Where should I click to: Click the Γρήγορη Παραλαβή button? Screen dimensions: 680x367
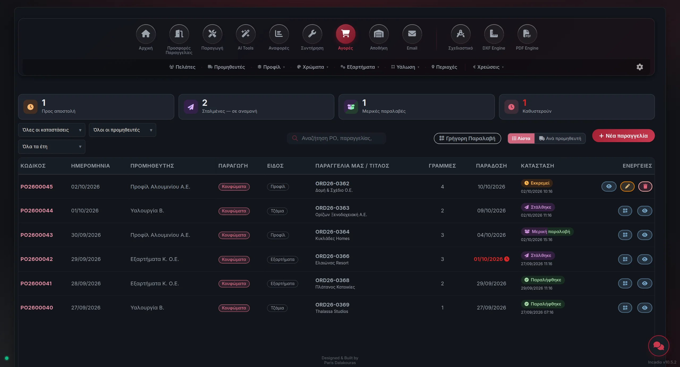tap(467, 138)
